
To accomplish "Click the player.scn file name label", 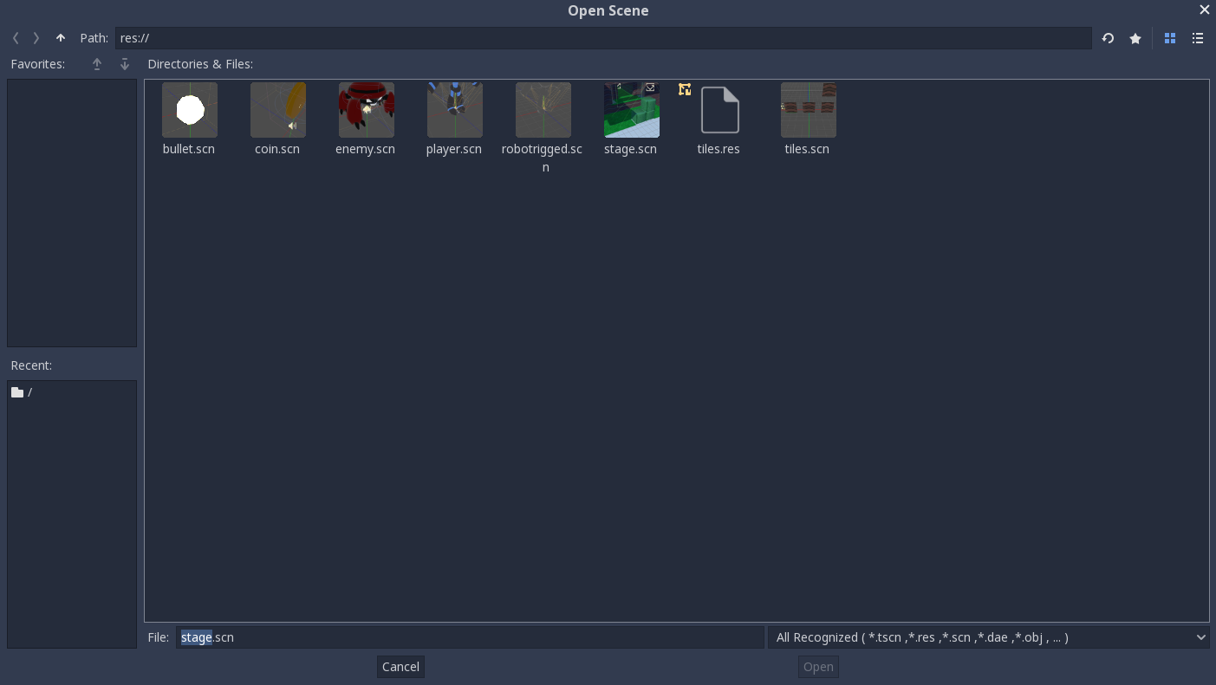I will pos(454,149).
